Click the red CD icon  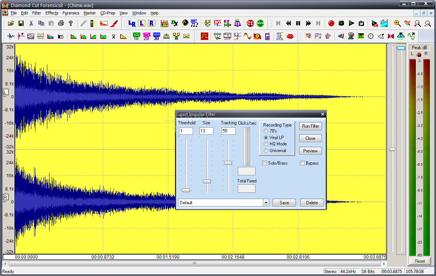point(250,23)
